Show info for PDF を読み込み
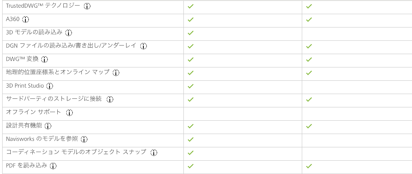Viewport: 412px width, 174px height. [53, 166]
